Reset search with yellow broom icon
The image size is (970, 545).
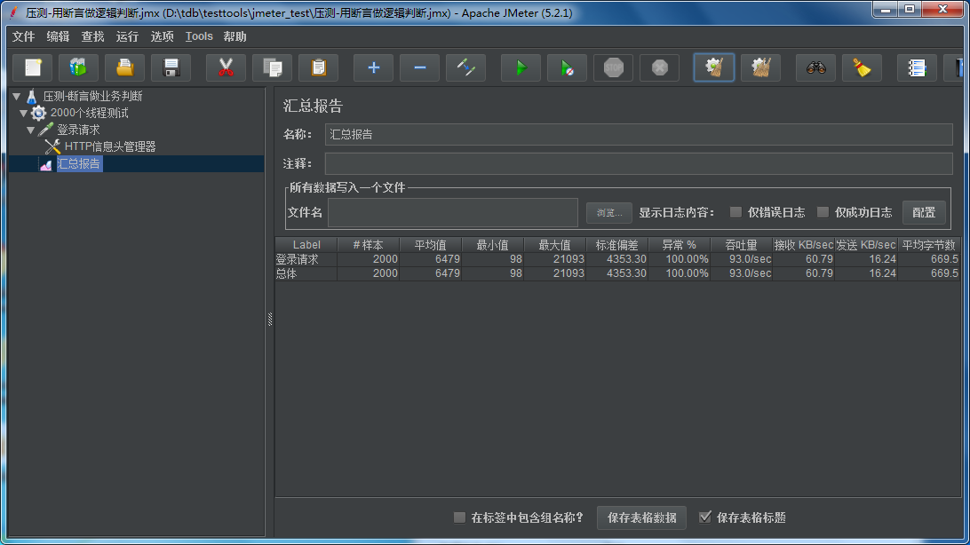[x=861, y=67]
